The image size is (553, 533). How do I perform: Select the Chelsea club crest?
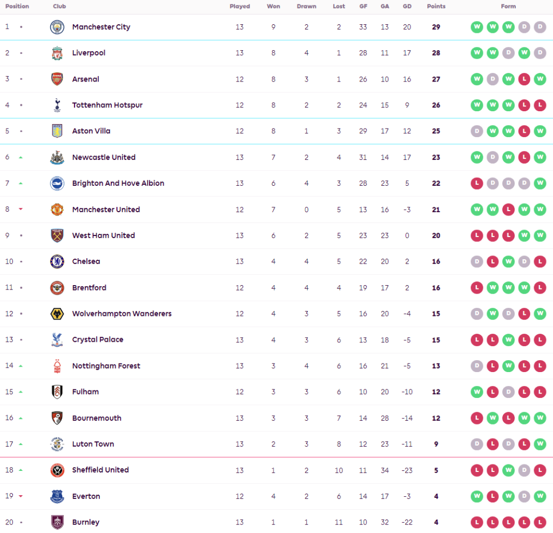[x=57, y=261]
